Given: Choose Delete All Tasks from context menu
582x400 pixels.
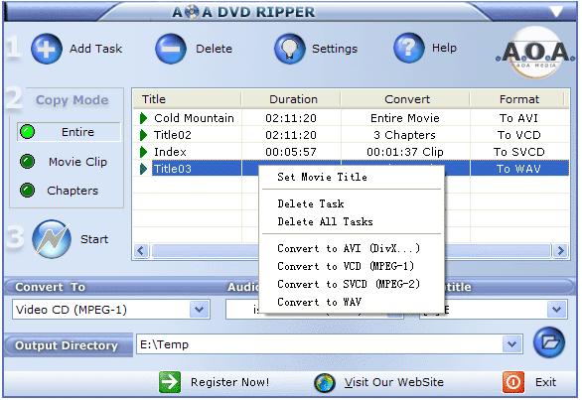Looking at the screenshot, I should [x=325, y=221].
